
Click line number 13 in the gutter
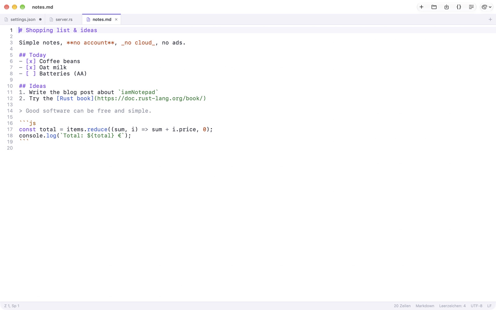pyautogui.click(x=10, y=105)
